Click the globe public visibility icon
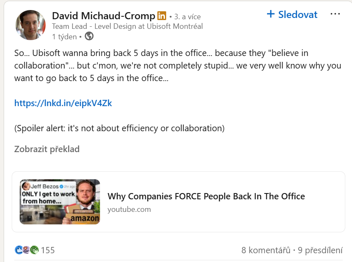The height and width of the screenshot is (262, 352). click(89, 36)
